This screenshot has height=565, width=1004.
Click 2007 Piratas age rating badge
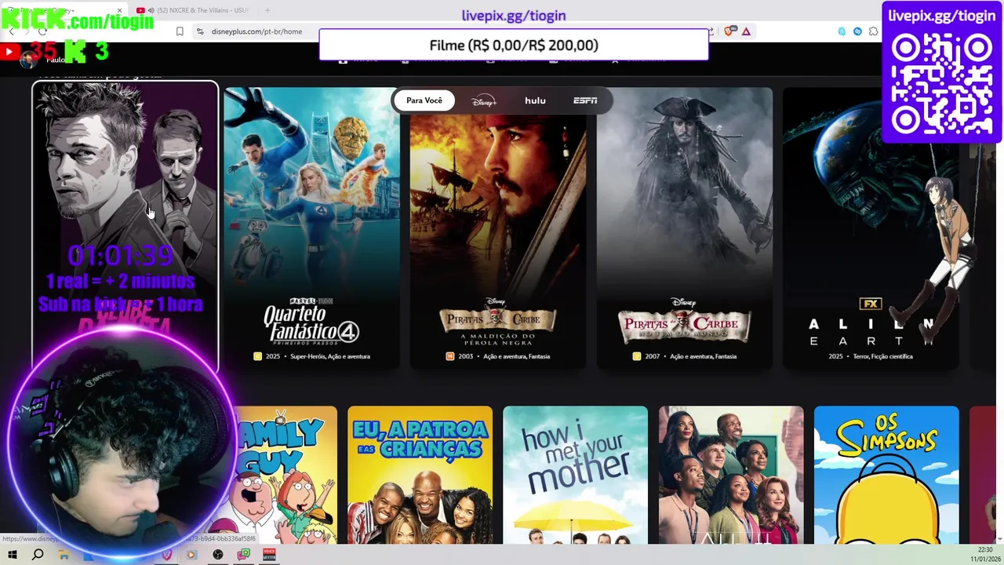point(637,356)
